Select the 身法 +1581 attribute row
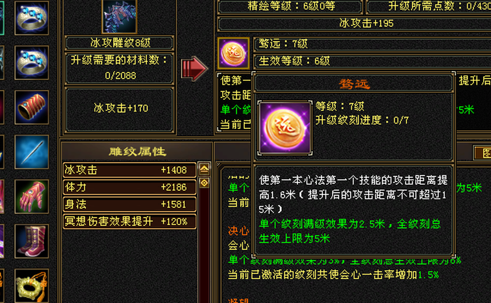Viewport: 491px width, 303px height. pos(130,204)
